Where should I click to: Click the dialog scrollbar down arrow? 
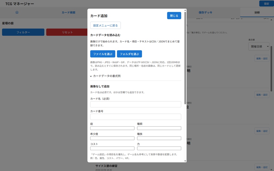tap(185, 161)
